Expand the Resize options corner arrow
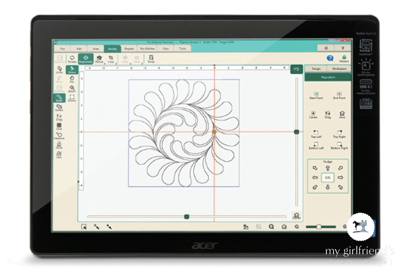Viewport: 408px width, 275px height. pyautogui.click(x=104, y=63)
